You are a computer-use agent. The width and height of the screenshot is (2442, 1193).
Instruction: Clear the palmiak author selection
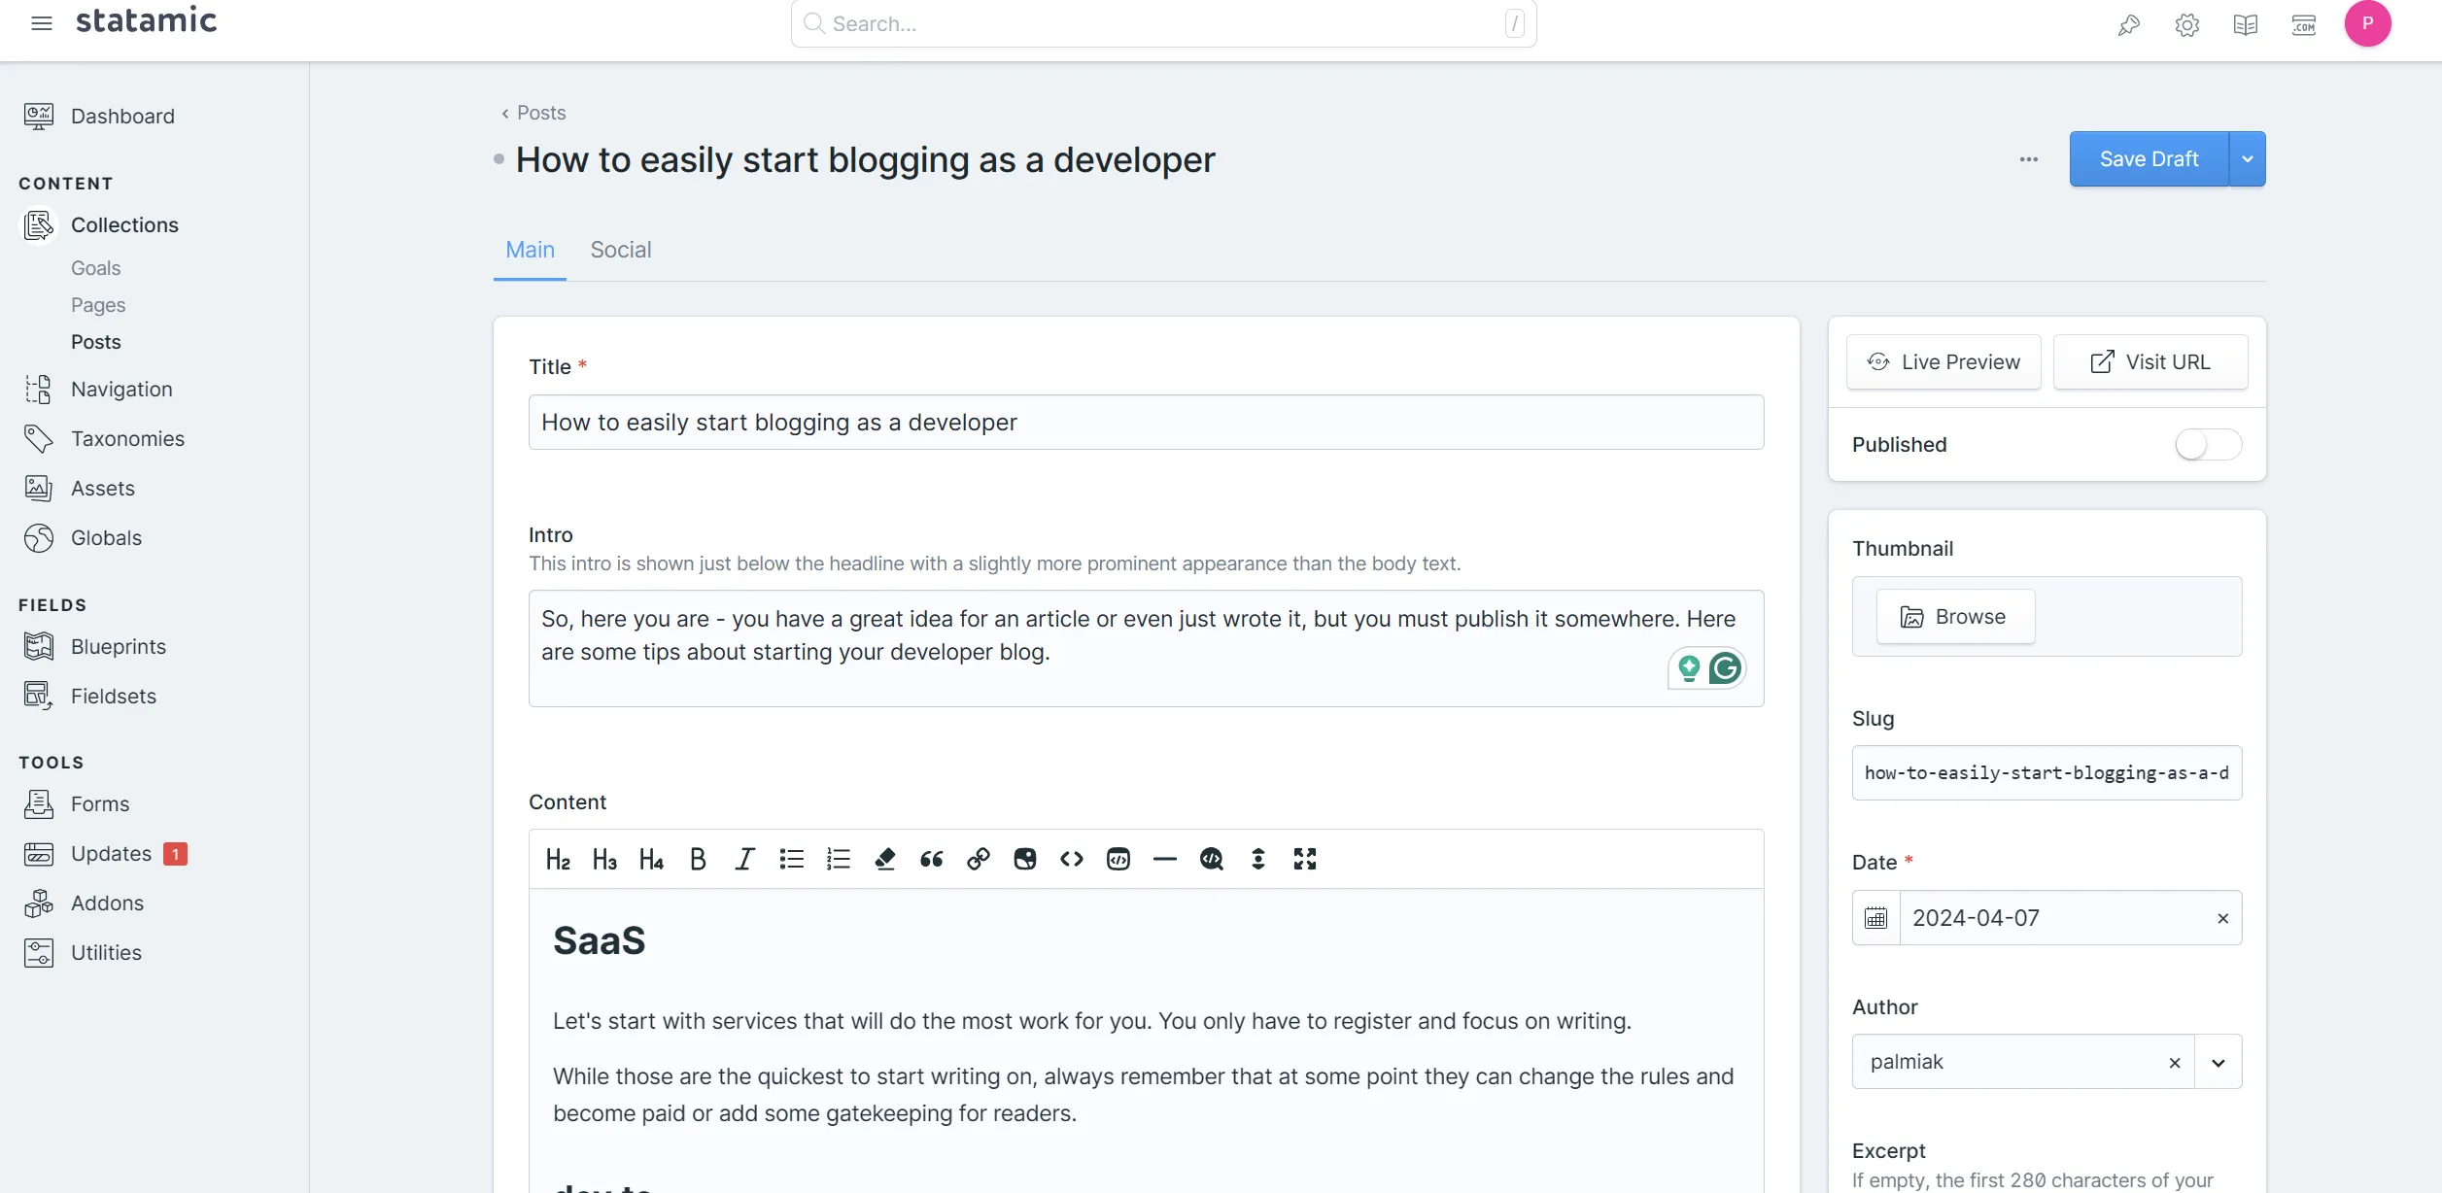2175,1063
